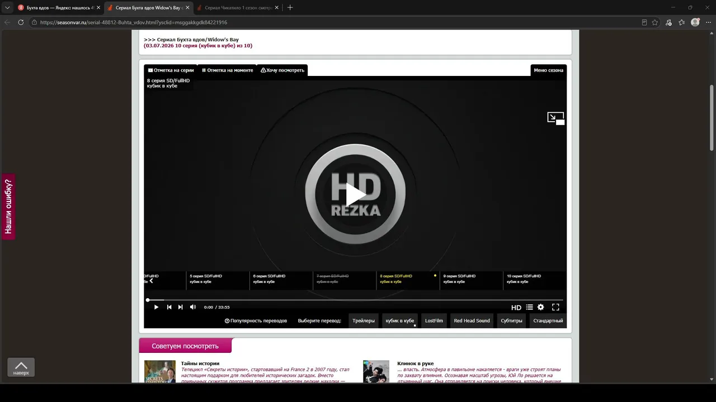The image size is (716, 402).
Task: Click the page vertical scrollbar thumb
Action: tap(712, 117)
